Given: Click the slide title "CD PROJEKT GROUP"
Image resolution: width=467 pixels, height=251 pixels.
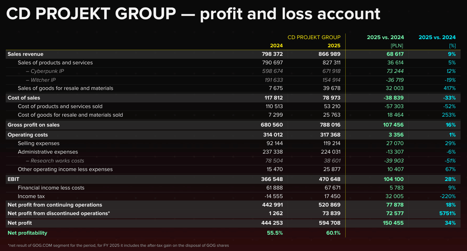Looking at the screenshot, I should pos(91,14).
